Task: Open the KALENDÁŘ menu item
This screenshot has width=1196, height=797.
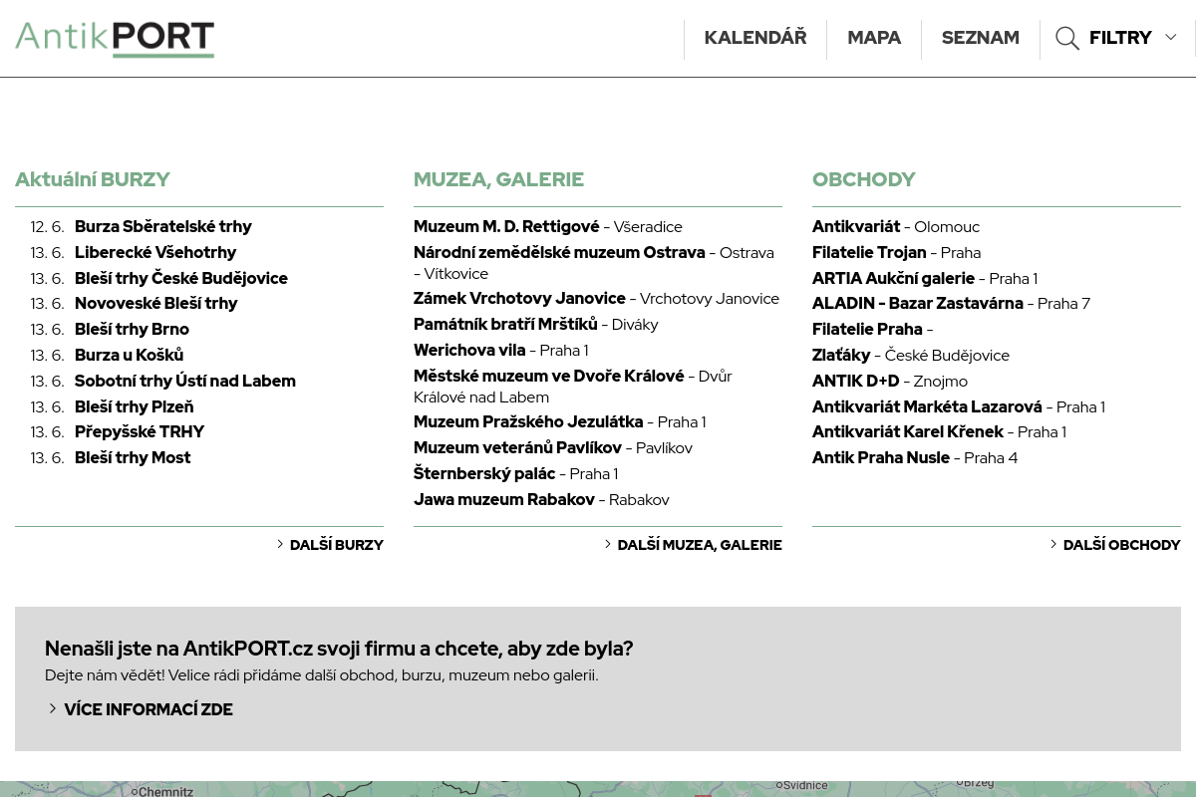Action: (x=755, y=38)
